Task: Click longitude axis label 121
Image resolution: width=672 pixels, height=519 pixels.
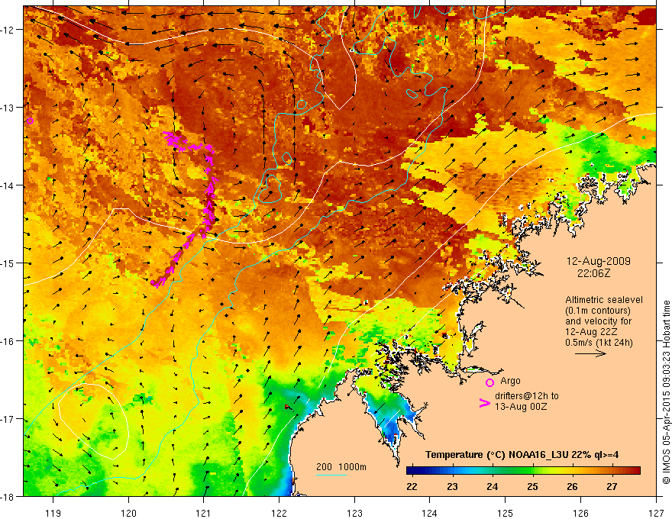Action: [204, 513]
